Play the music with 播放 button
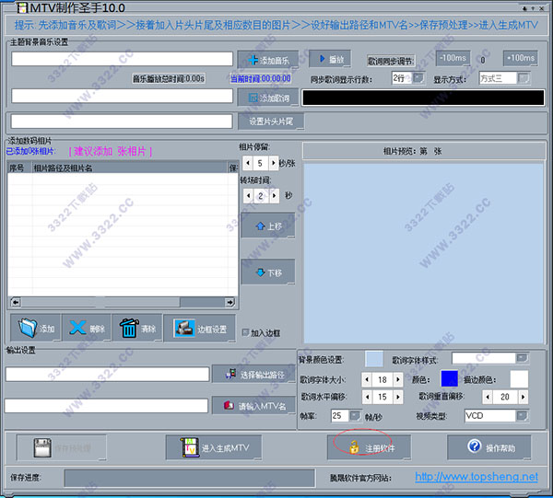 pos(330,59)
